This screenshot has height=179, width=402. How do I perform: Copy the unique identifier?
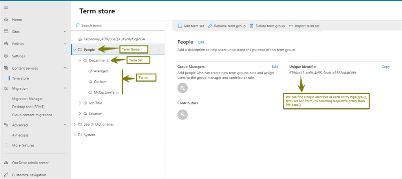pos(386,67)
